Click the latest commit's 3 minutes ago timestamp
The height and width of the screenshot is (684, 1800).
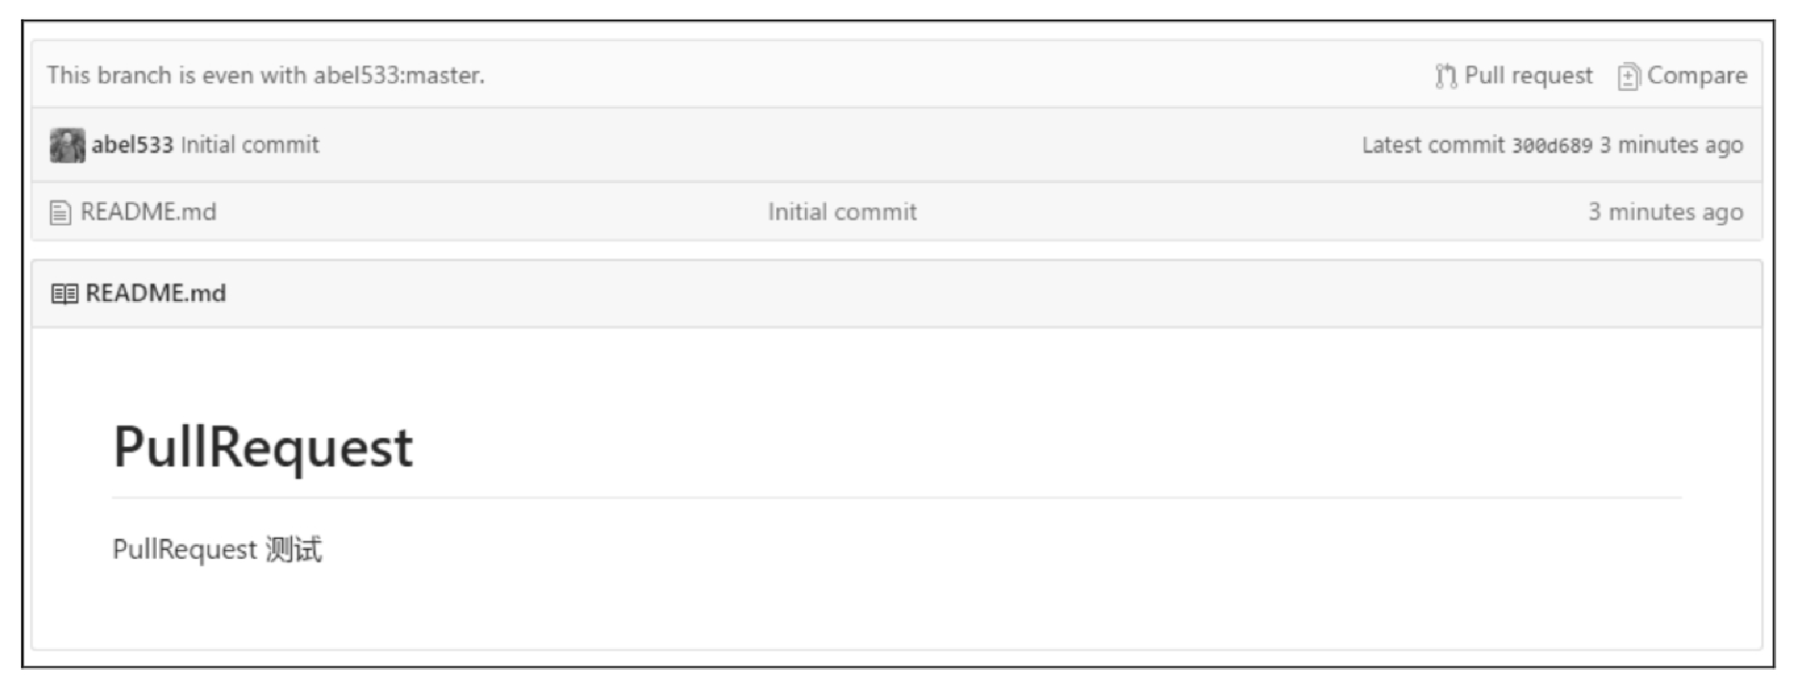1671,145
